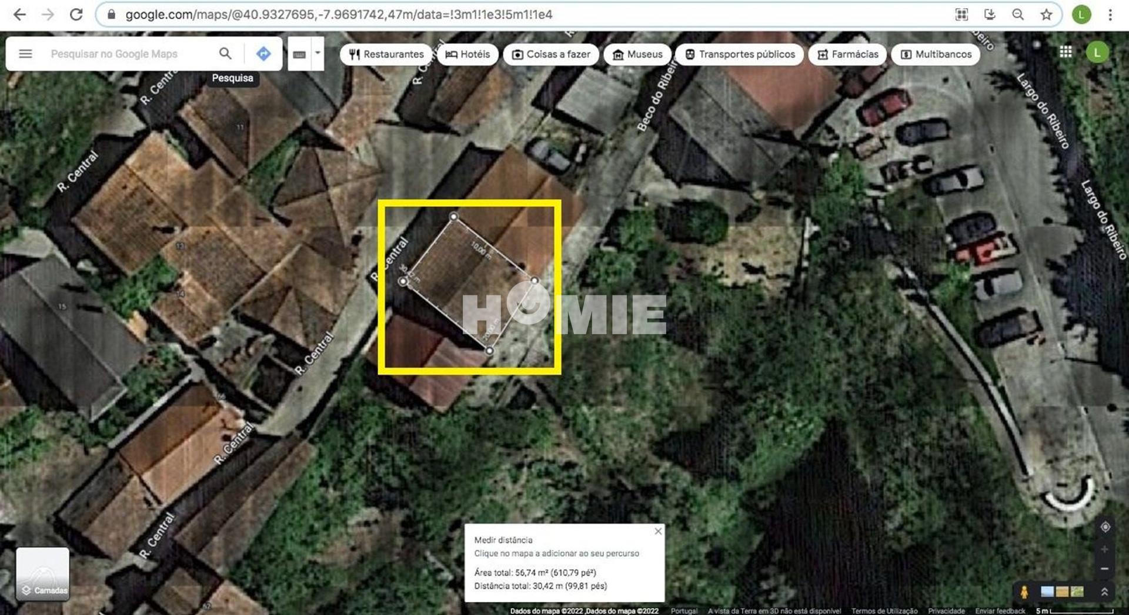Click the 'Distância total: 30,42 m' text
Viewport: 1129px width, 615px height.
coord(540,586)
